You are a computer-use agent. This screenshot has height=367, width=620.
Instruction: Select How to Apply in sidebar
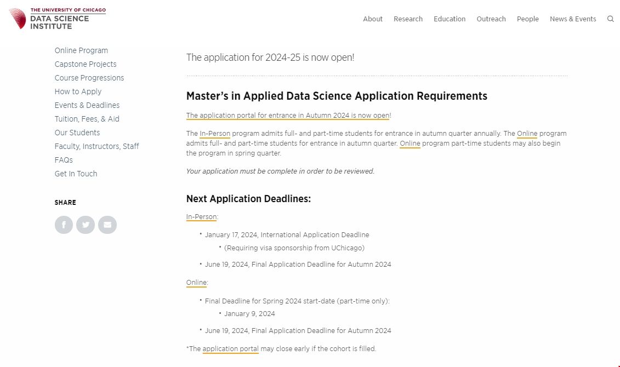(x=78, y=91)
